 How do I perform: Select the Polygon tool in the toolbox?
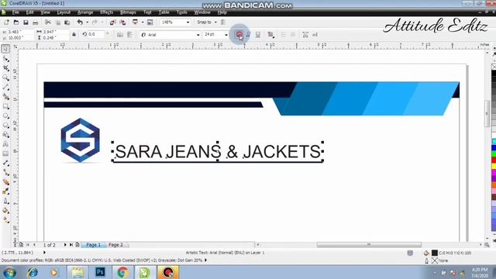(x=5, y=126)
